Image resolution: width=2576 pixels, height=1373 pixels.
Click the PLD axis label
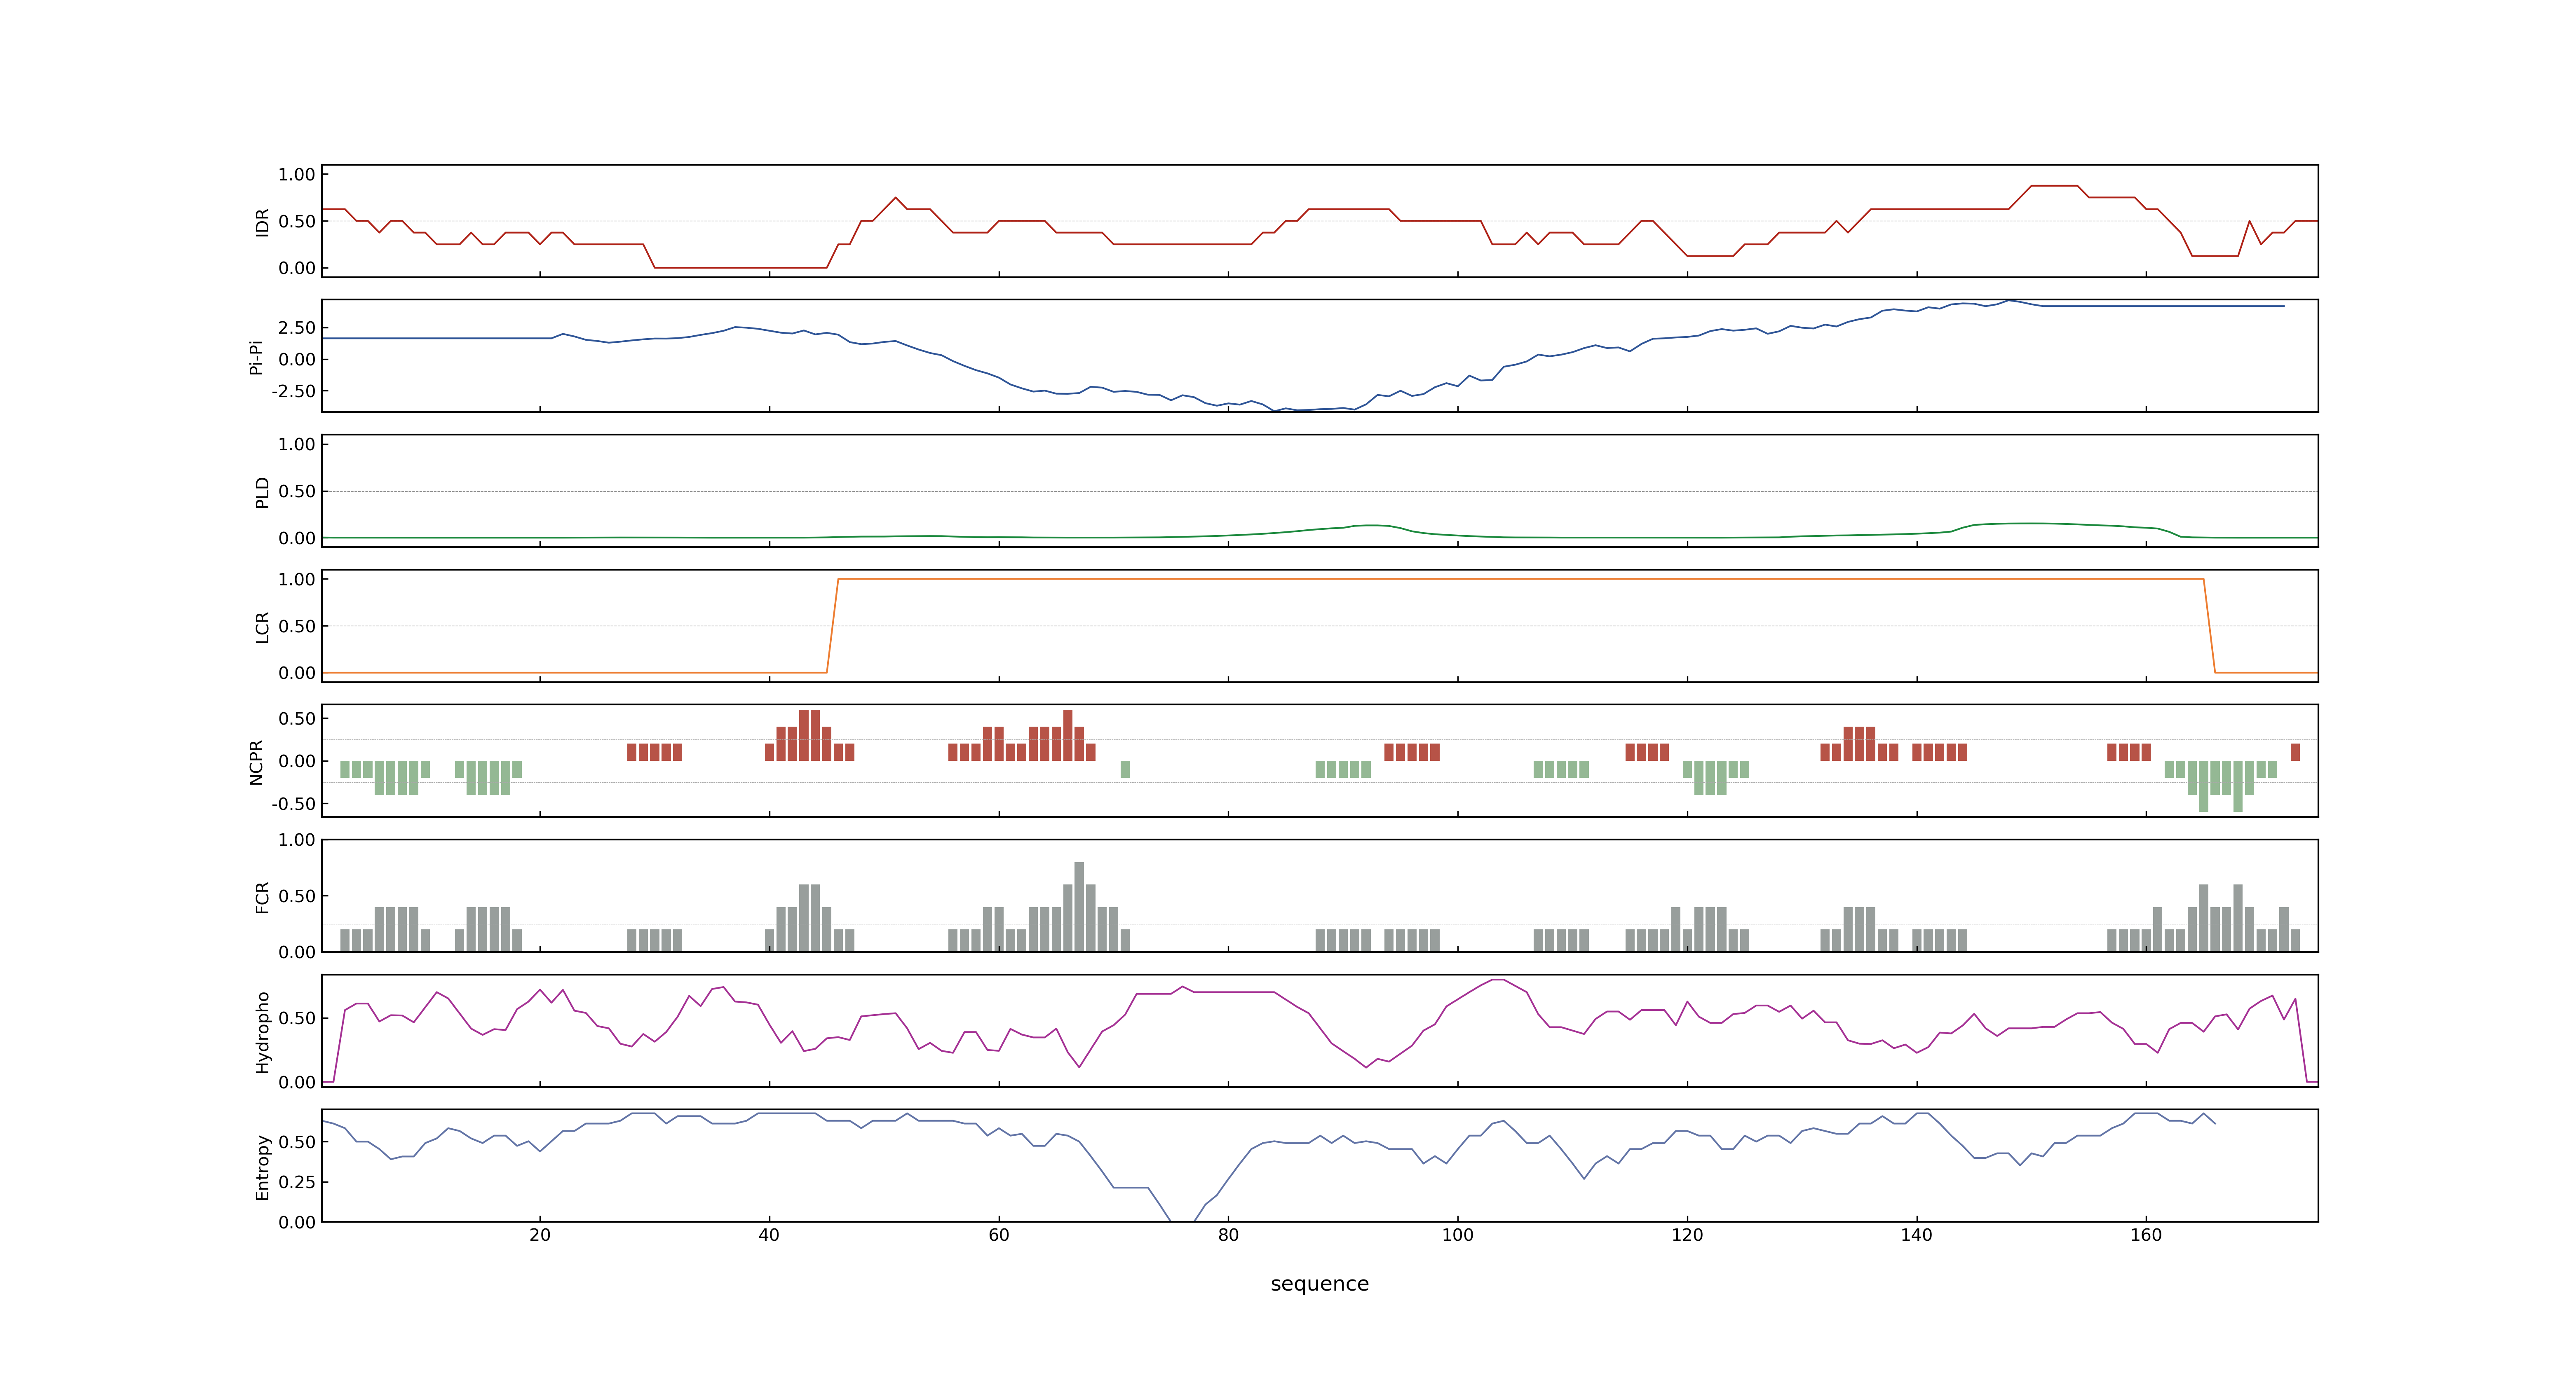tap(262, 491)
